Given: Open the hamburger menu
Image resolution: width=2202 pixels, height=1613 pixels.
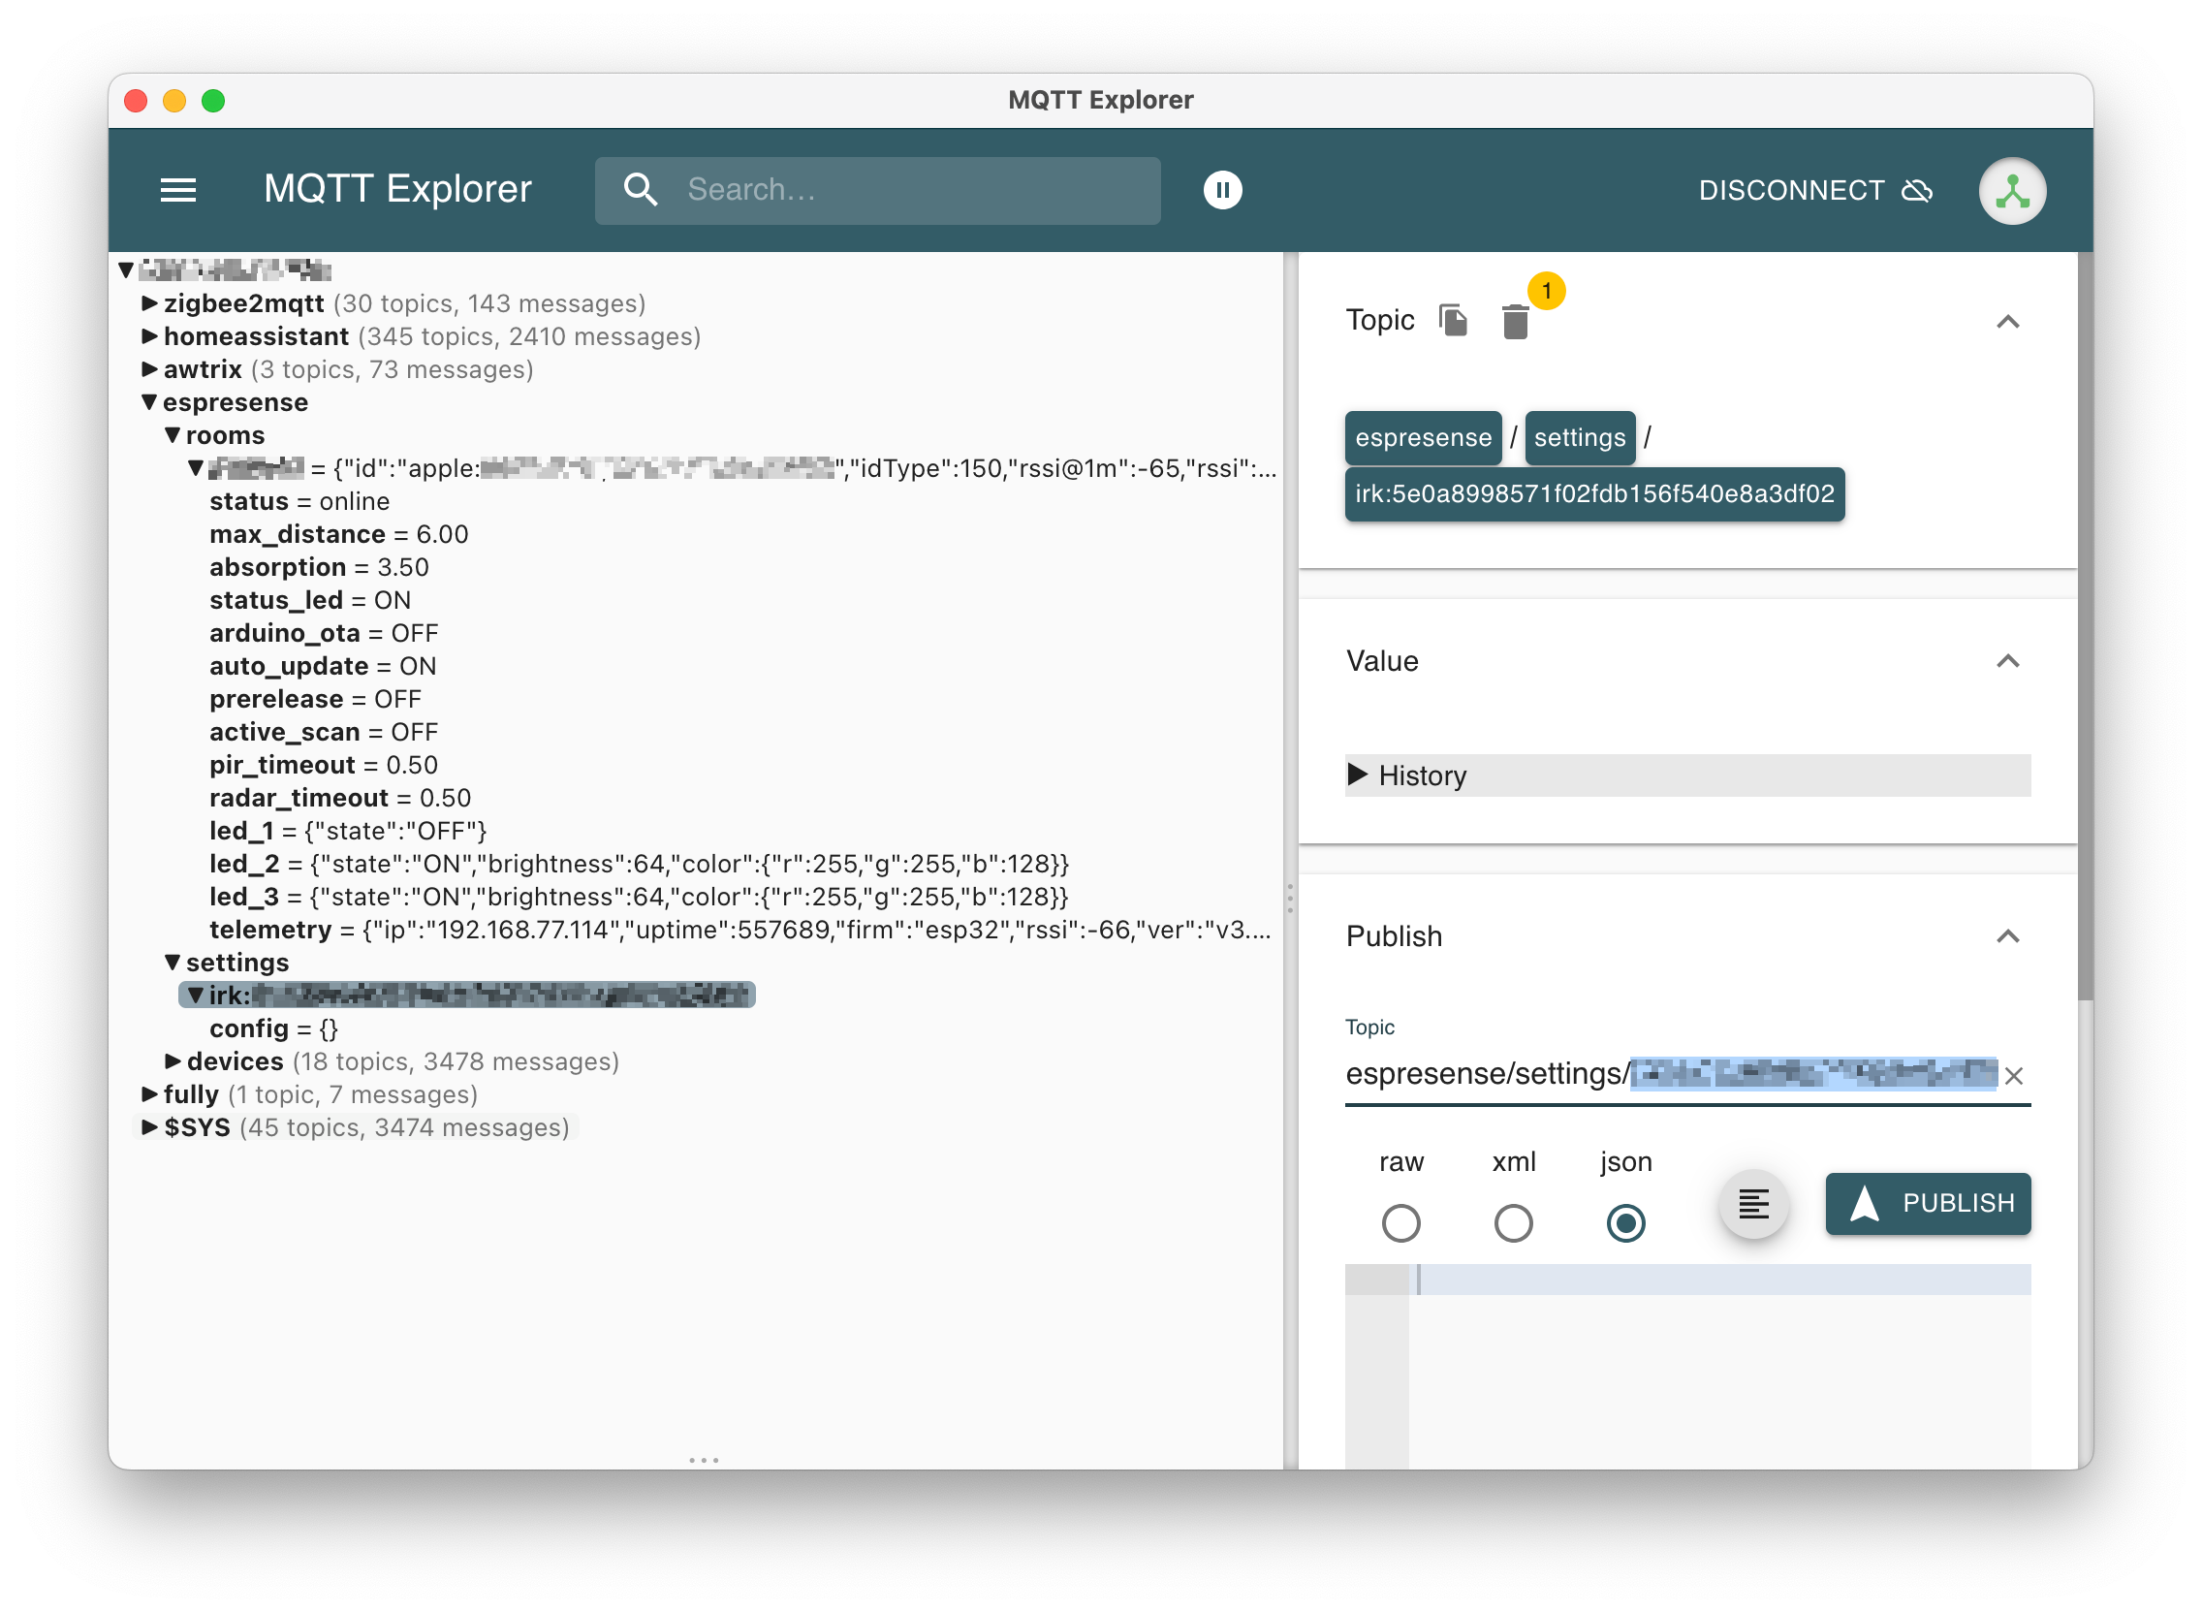Looking at the screenshot, I should click(x=177, y=189).
